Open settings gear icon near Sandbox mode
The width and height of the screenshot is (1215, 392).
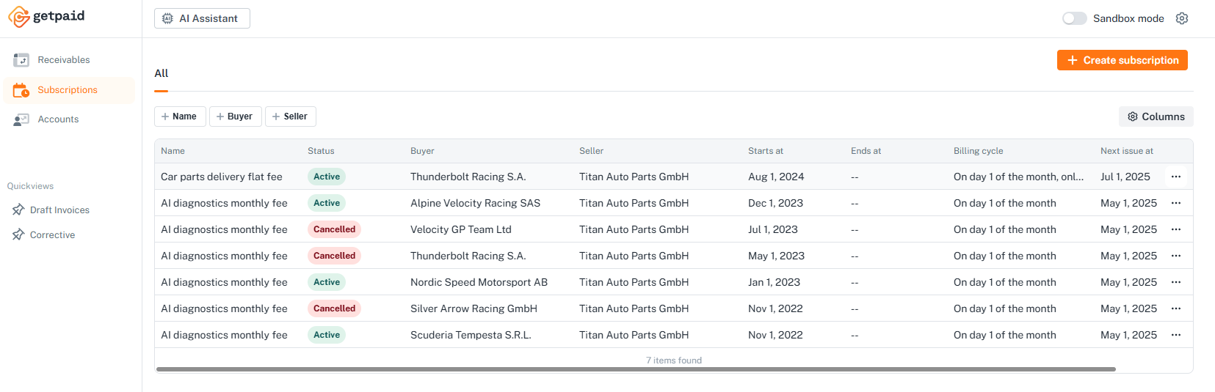(x=1181, y=18)
